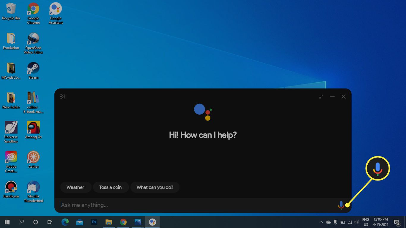The image size is (406, 228).
Task: Select the Toss a coin suggestion
Action: tap(110, 187)
